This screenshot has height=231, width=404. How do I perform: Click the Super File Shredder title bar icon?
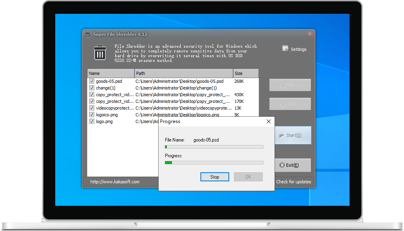(x=88, y=34)
